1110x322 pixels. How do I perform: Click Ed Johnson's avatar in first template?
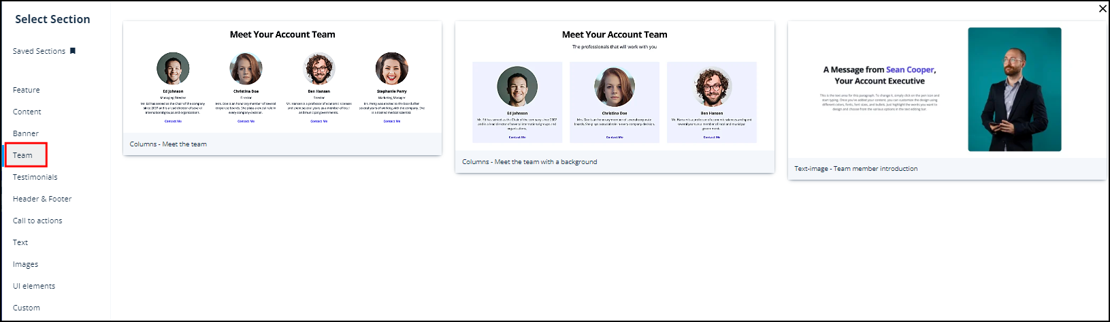[173, 69]
